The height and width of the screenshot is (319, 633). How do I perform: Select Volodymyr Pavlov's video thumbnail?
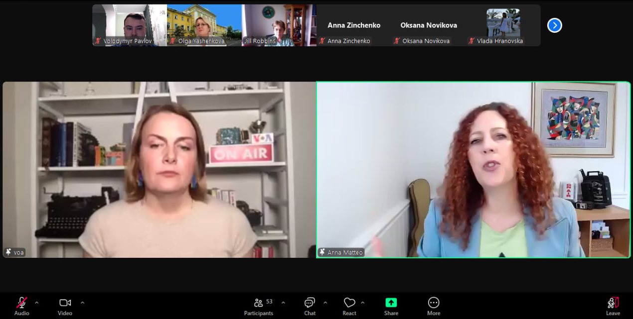130,25
